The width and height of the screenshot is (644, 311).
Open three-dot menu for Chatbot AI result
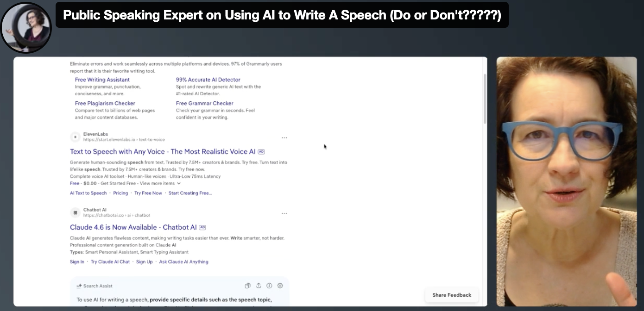(x=284, y=213)
